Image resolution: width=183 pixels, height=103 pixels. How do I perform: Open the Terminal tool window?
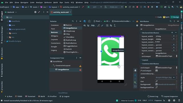pos(30,96)
